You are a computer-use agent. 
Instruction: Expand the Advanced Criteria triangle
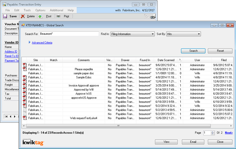(x=29, y=42)
